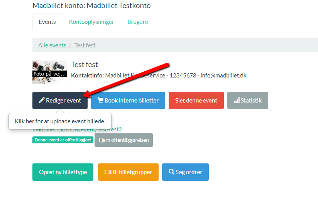Open Gå til billetgrupper
This screenshot has height=200, width=318.
point(128,172)
